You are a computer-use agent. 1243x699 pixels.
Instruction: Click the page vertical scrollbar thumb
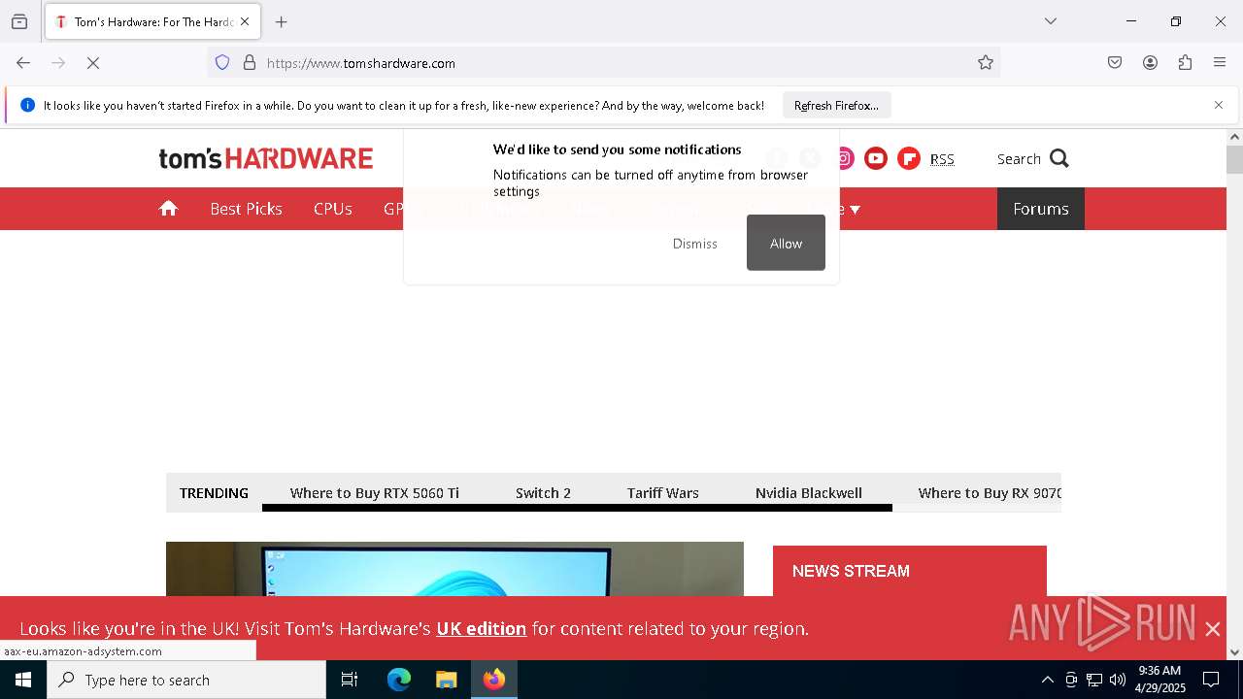pos(1234,160)
